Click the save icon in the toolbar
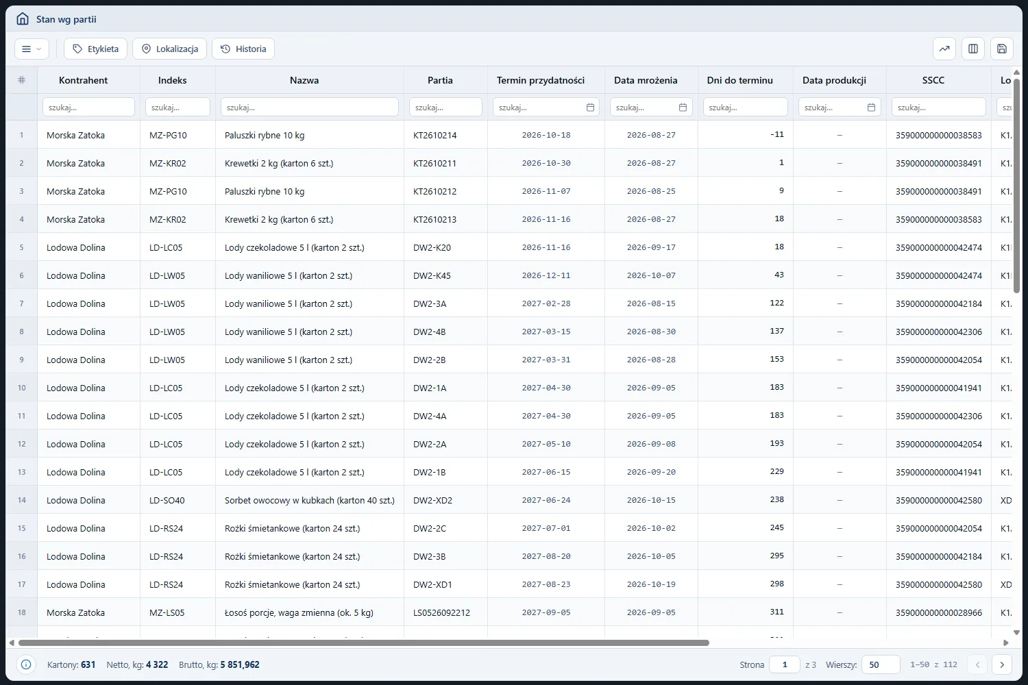The width and height of the screenshot is (1028, 685). (1002, 49)
